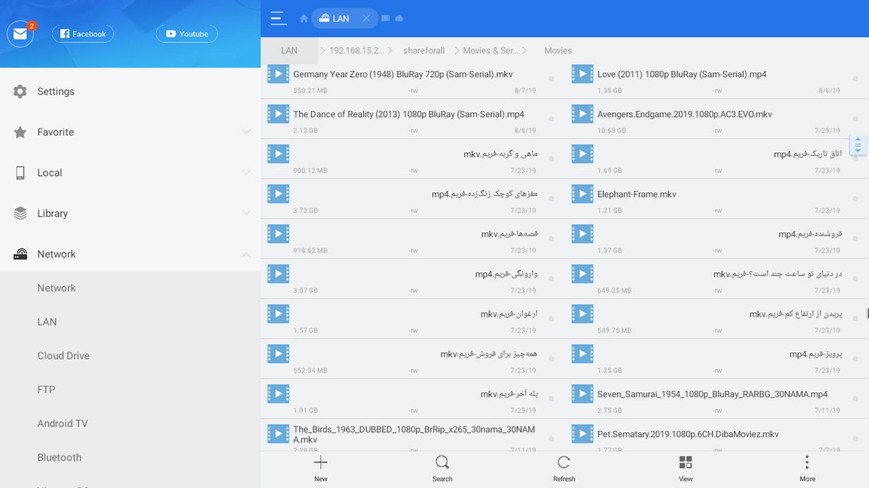Open the messages inbox with 2 notifications
This screenshot has width=869, height=488.
tap(20, 33)
